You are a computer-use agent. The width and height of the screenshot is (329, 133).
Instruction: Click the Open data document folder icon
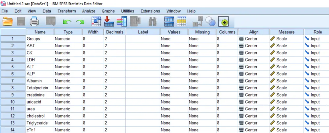tap(8, 21)
